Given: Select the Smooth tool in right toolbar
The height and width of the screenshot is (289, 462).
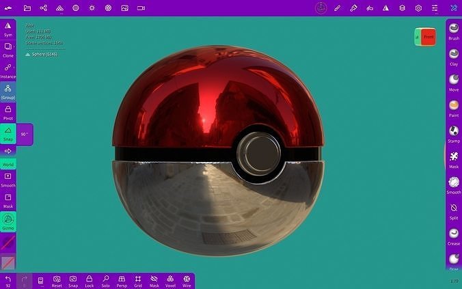Looking at the screenshot, I should tap(454, 185).
